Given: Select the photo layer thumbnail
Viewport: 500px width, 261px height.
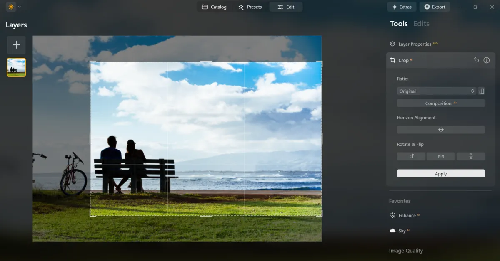Looking at the screenshot, I should coord(16,67).
